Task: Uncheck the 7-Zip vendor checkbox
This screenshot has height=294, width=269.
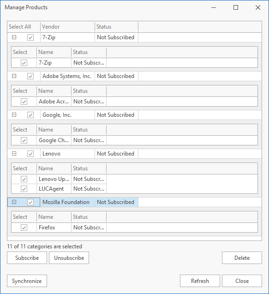Action: (30, 37)
